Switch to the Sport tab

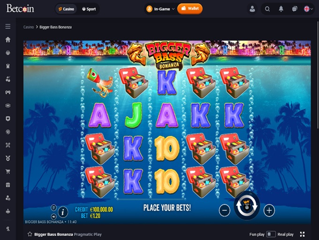point(89,9)
